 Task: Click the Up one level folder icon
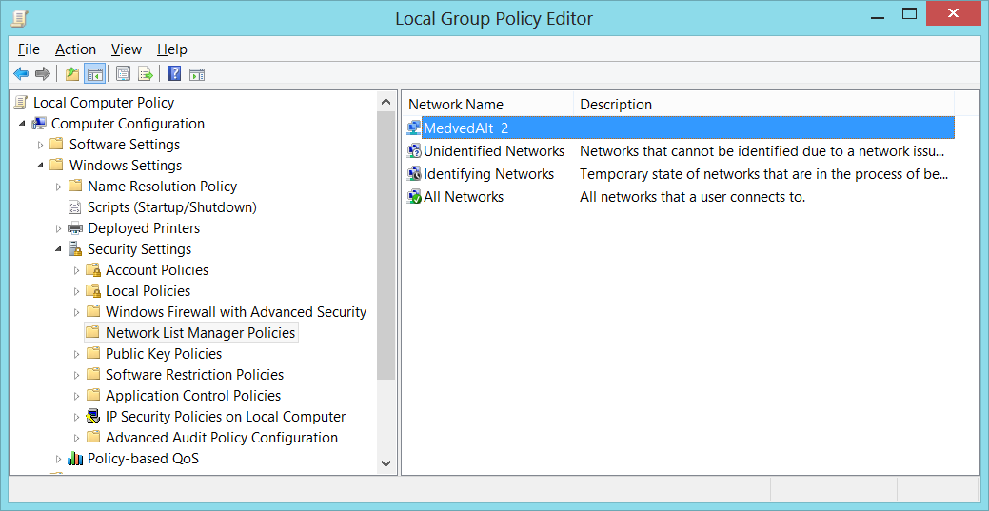click(x=72, y=74)
